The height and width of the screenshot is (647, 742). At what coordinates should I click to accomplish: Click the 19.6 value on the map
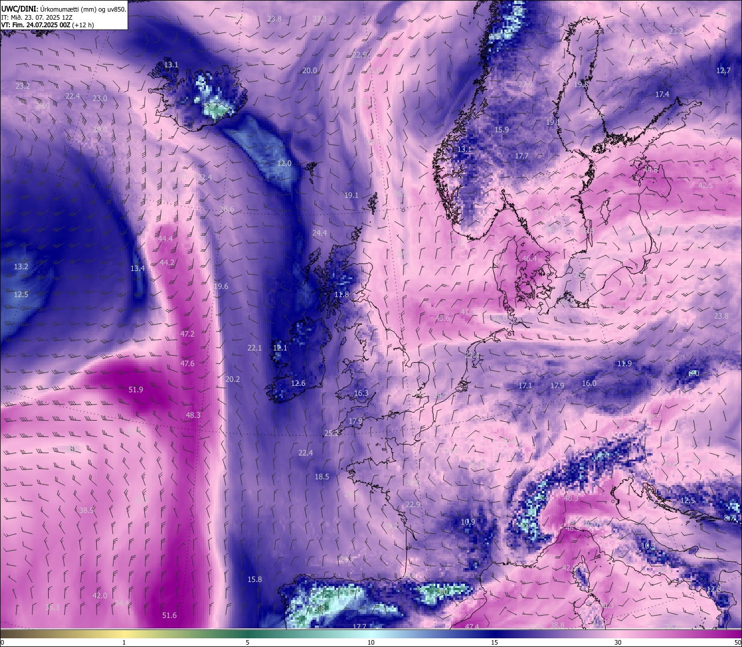tap(221, 286)
